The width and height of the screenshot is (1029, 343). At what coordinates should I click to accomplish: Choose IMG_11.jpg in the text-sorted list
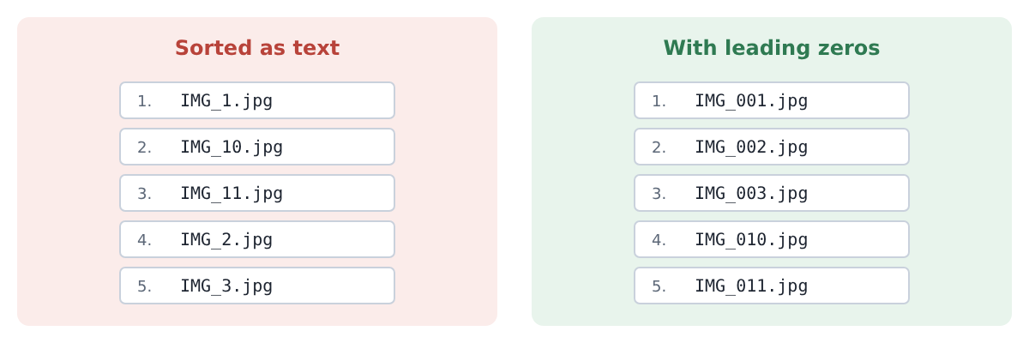pos(257,193)
